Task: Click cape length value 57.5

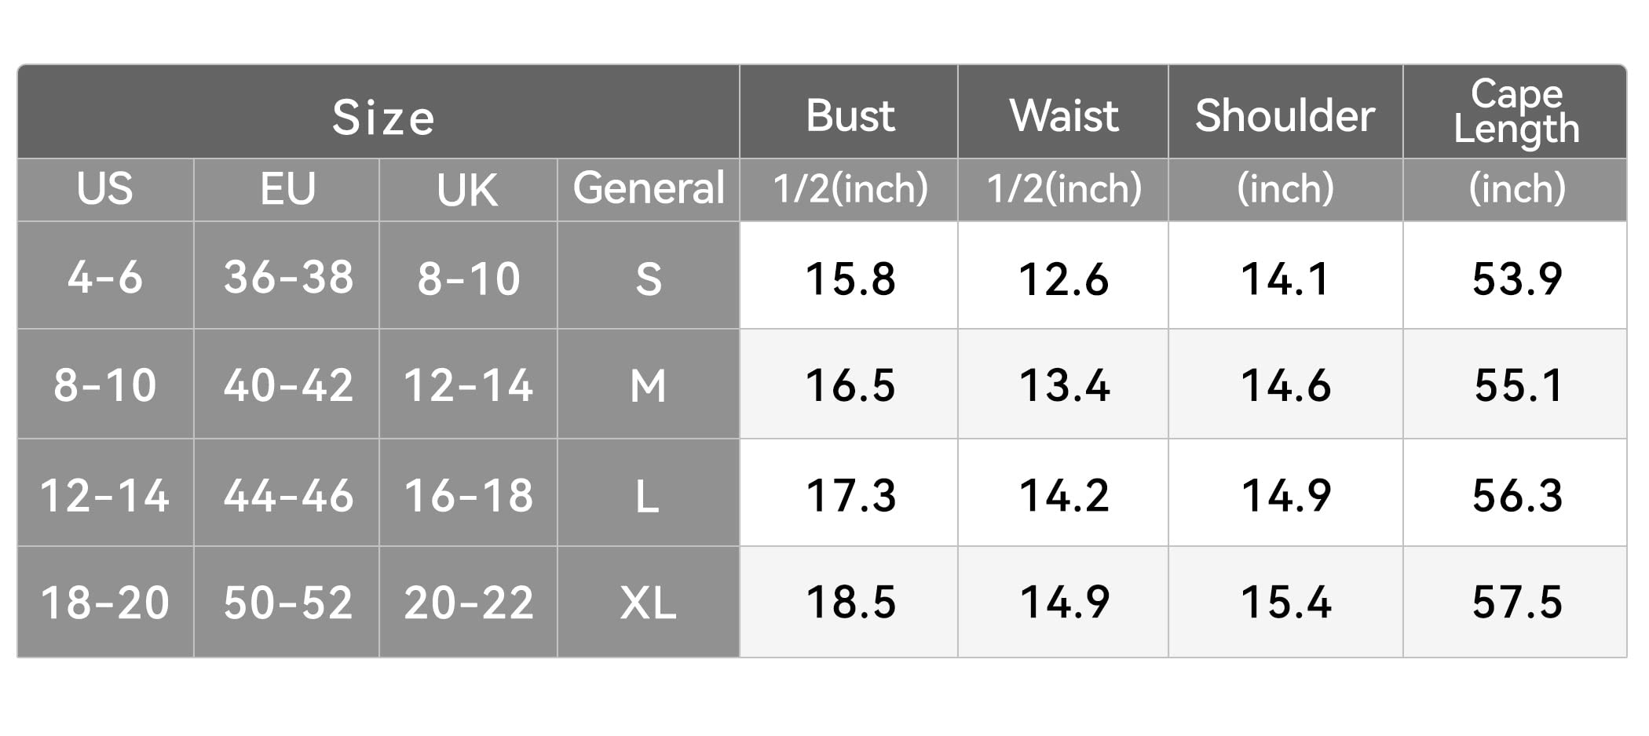Action: pos(1516,603)
